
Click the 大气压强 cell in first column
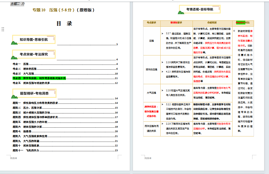click(151, 93)
